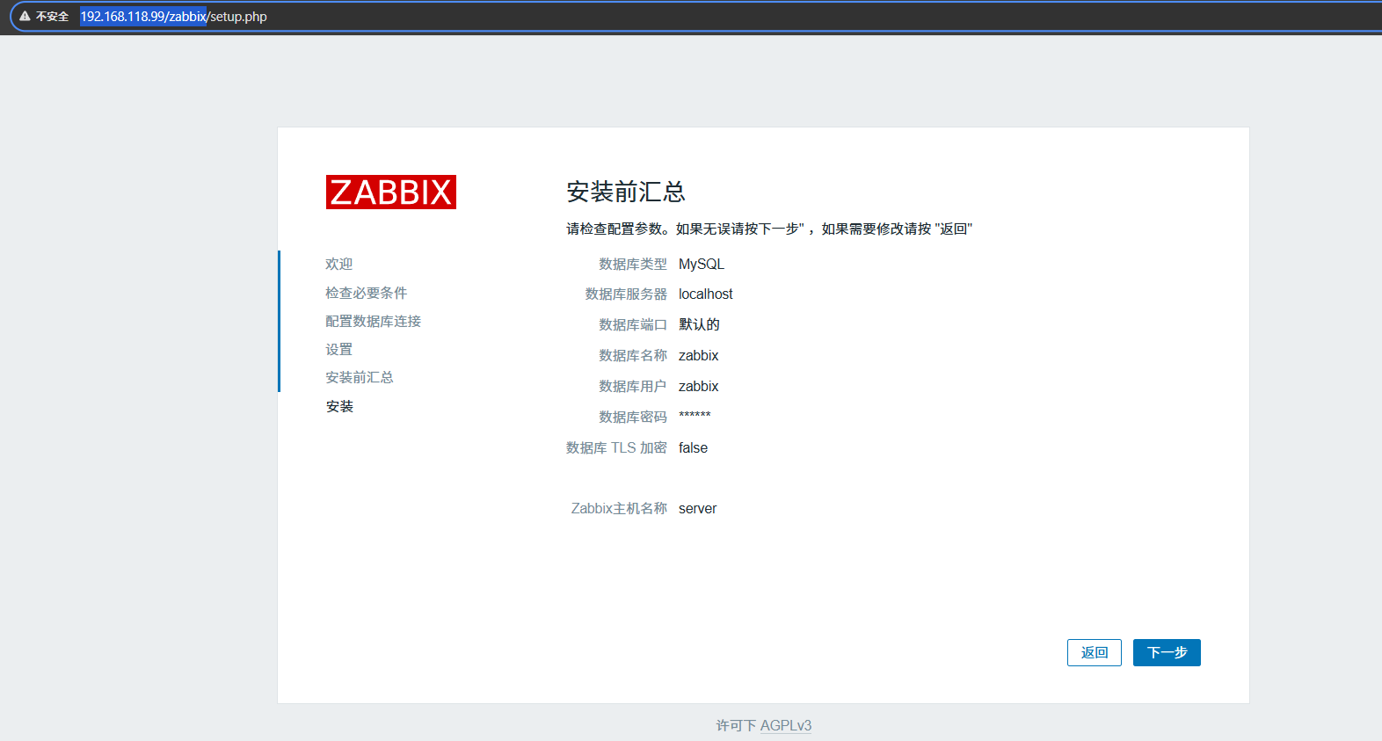Click the 数据库服务器 label
The height and width of the screenshot is (741, 1382).
pyautogui.click(x=626, y=294)
